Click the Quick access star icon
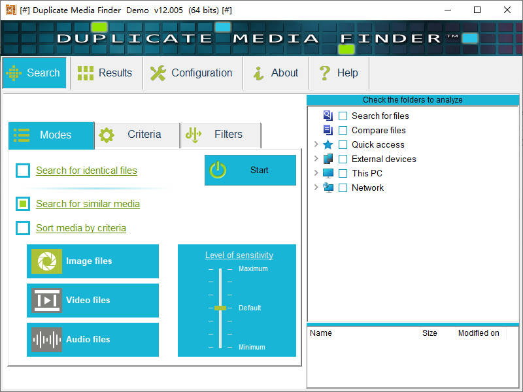The height and width of the screenshot is (392, 523). coord(328,144)
